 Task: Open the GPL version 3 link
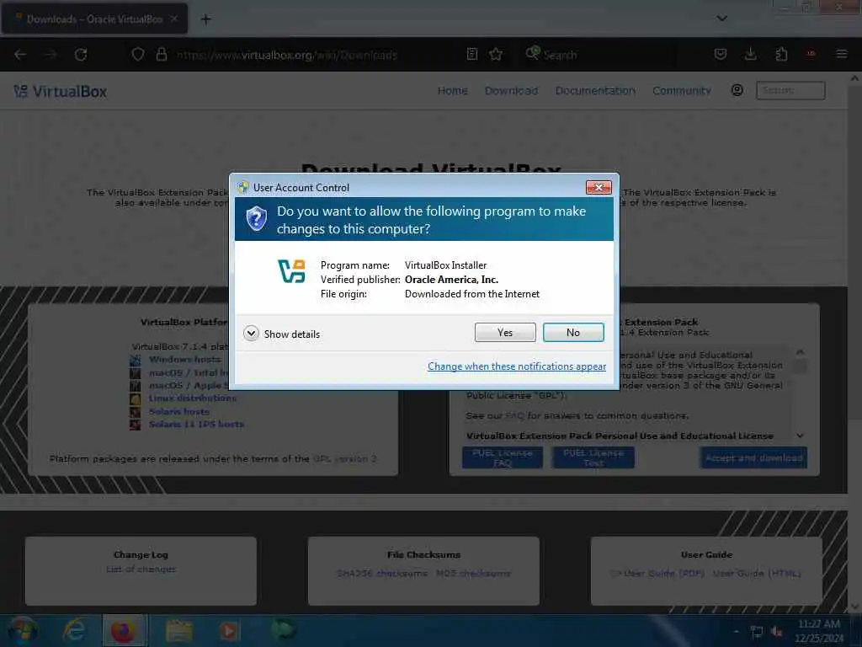click(x=344, y=459)
